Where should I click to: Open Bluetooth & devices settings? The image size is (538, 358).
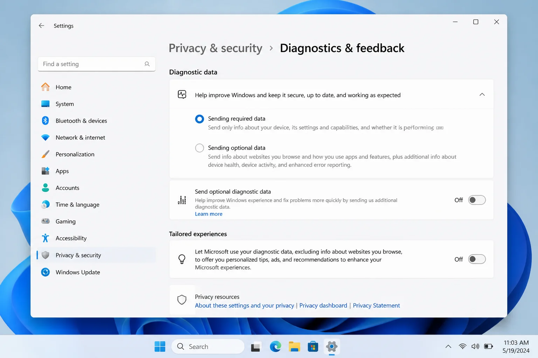point(96,121)
